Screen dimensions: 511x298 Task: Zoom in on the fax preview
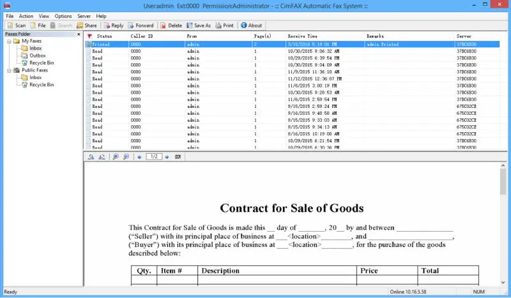(x=116, y=156)
